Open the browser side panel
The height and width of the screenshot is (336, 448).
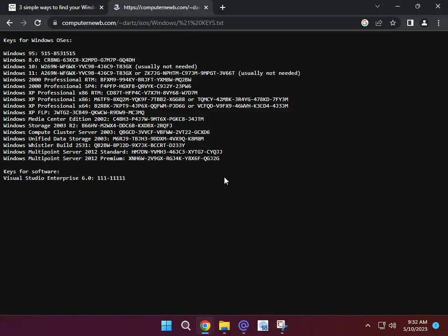click(x=410, y=23)
